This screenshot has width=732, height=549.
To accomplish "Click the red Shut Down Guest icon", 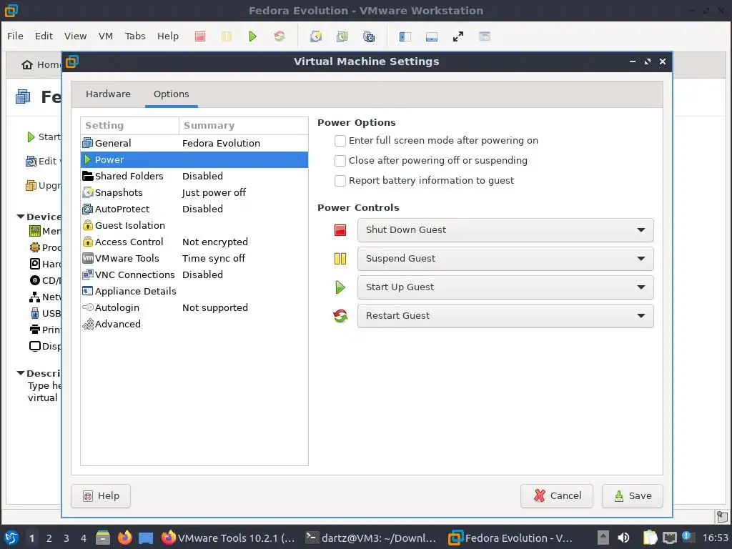I will 340,230.
